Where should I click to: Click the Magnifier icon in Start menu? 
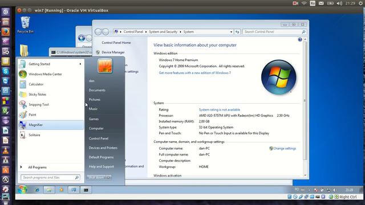click(x=23, y=125)
